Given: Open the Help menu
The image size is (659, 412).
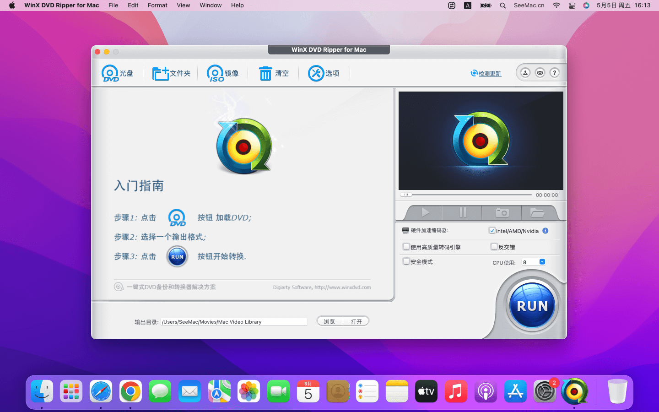Looking at the screenshot, I should (237, 5).
